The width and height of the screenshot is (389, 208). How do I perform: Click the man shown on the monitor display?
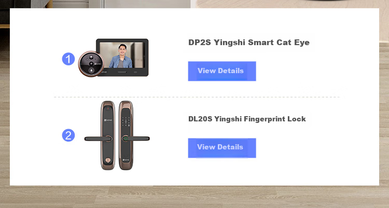121,56
